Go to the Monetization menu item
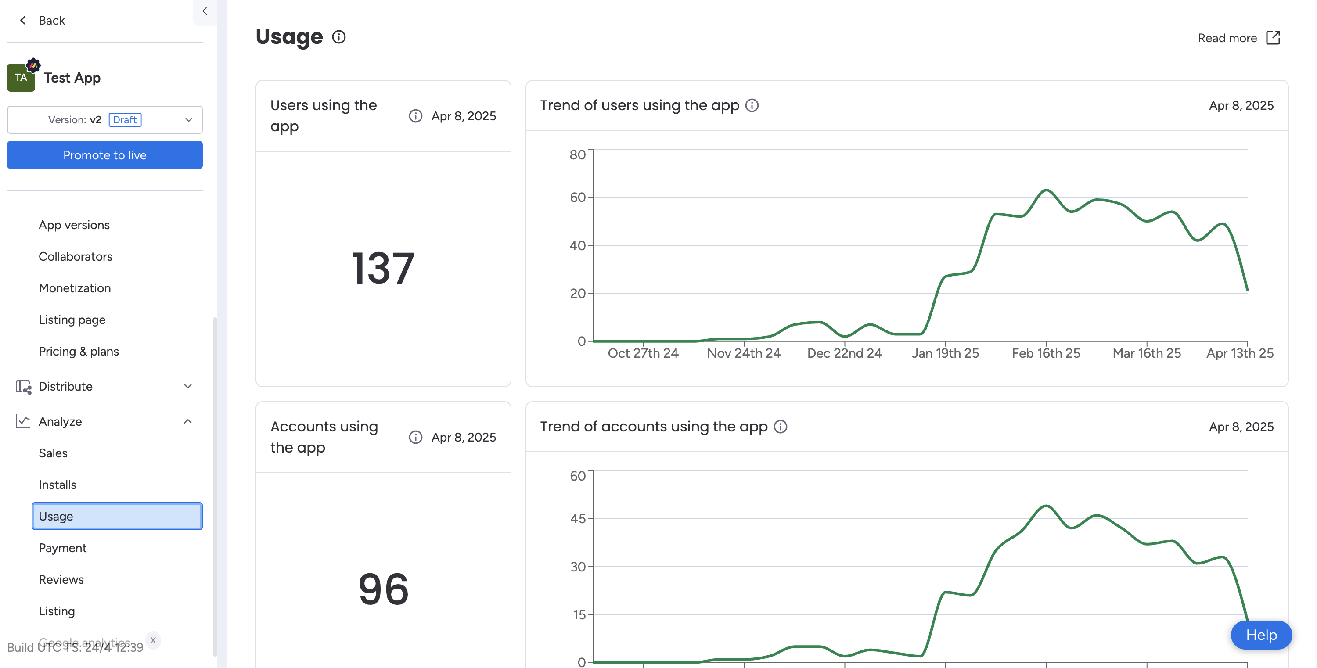The width and height of the screenshot is (1317, 668). (x=75, y=288)
